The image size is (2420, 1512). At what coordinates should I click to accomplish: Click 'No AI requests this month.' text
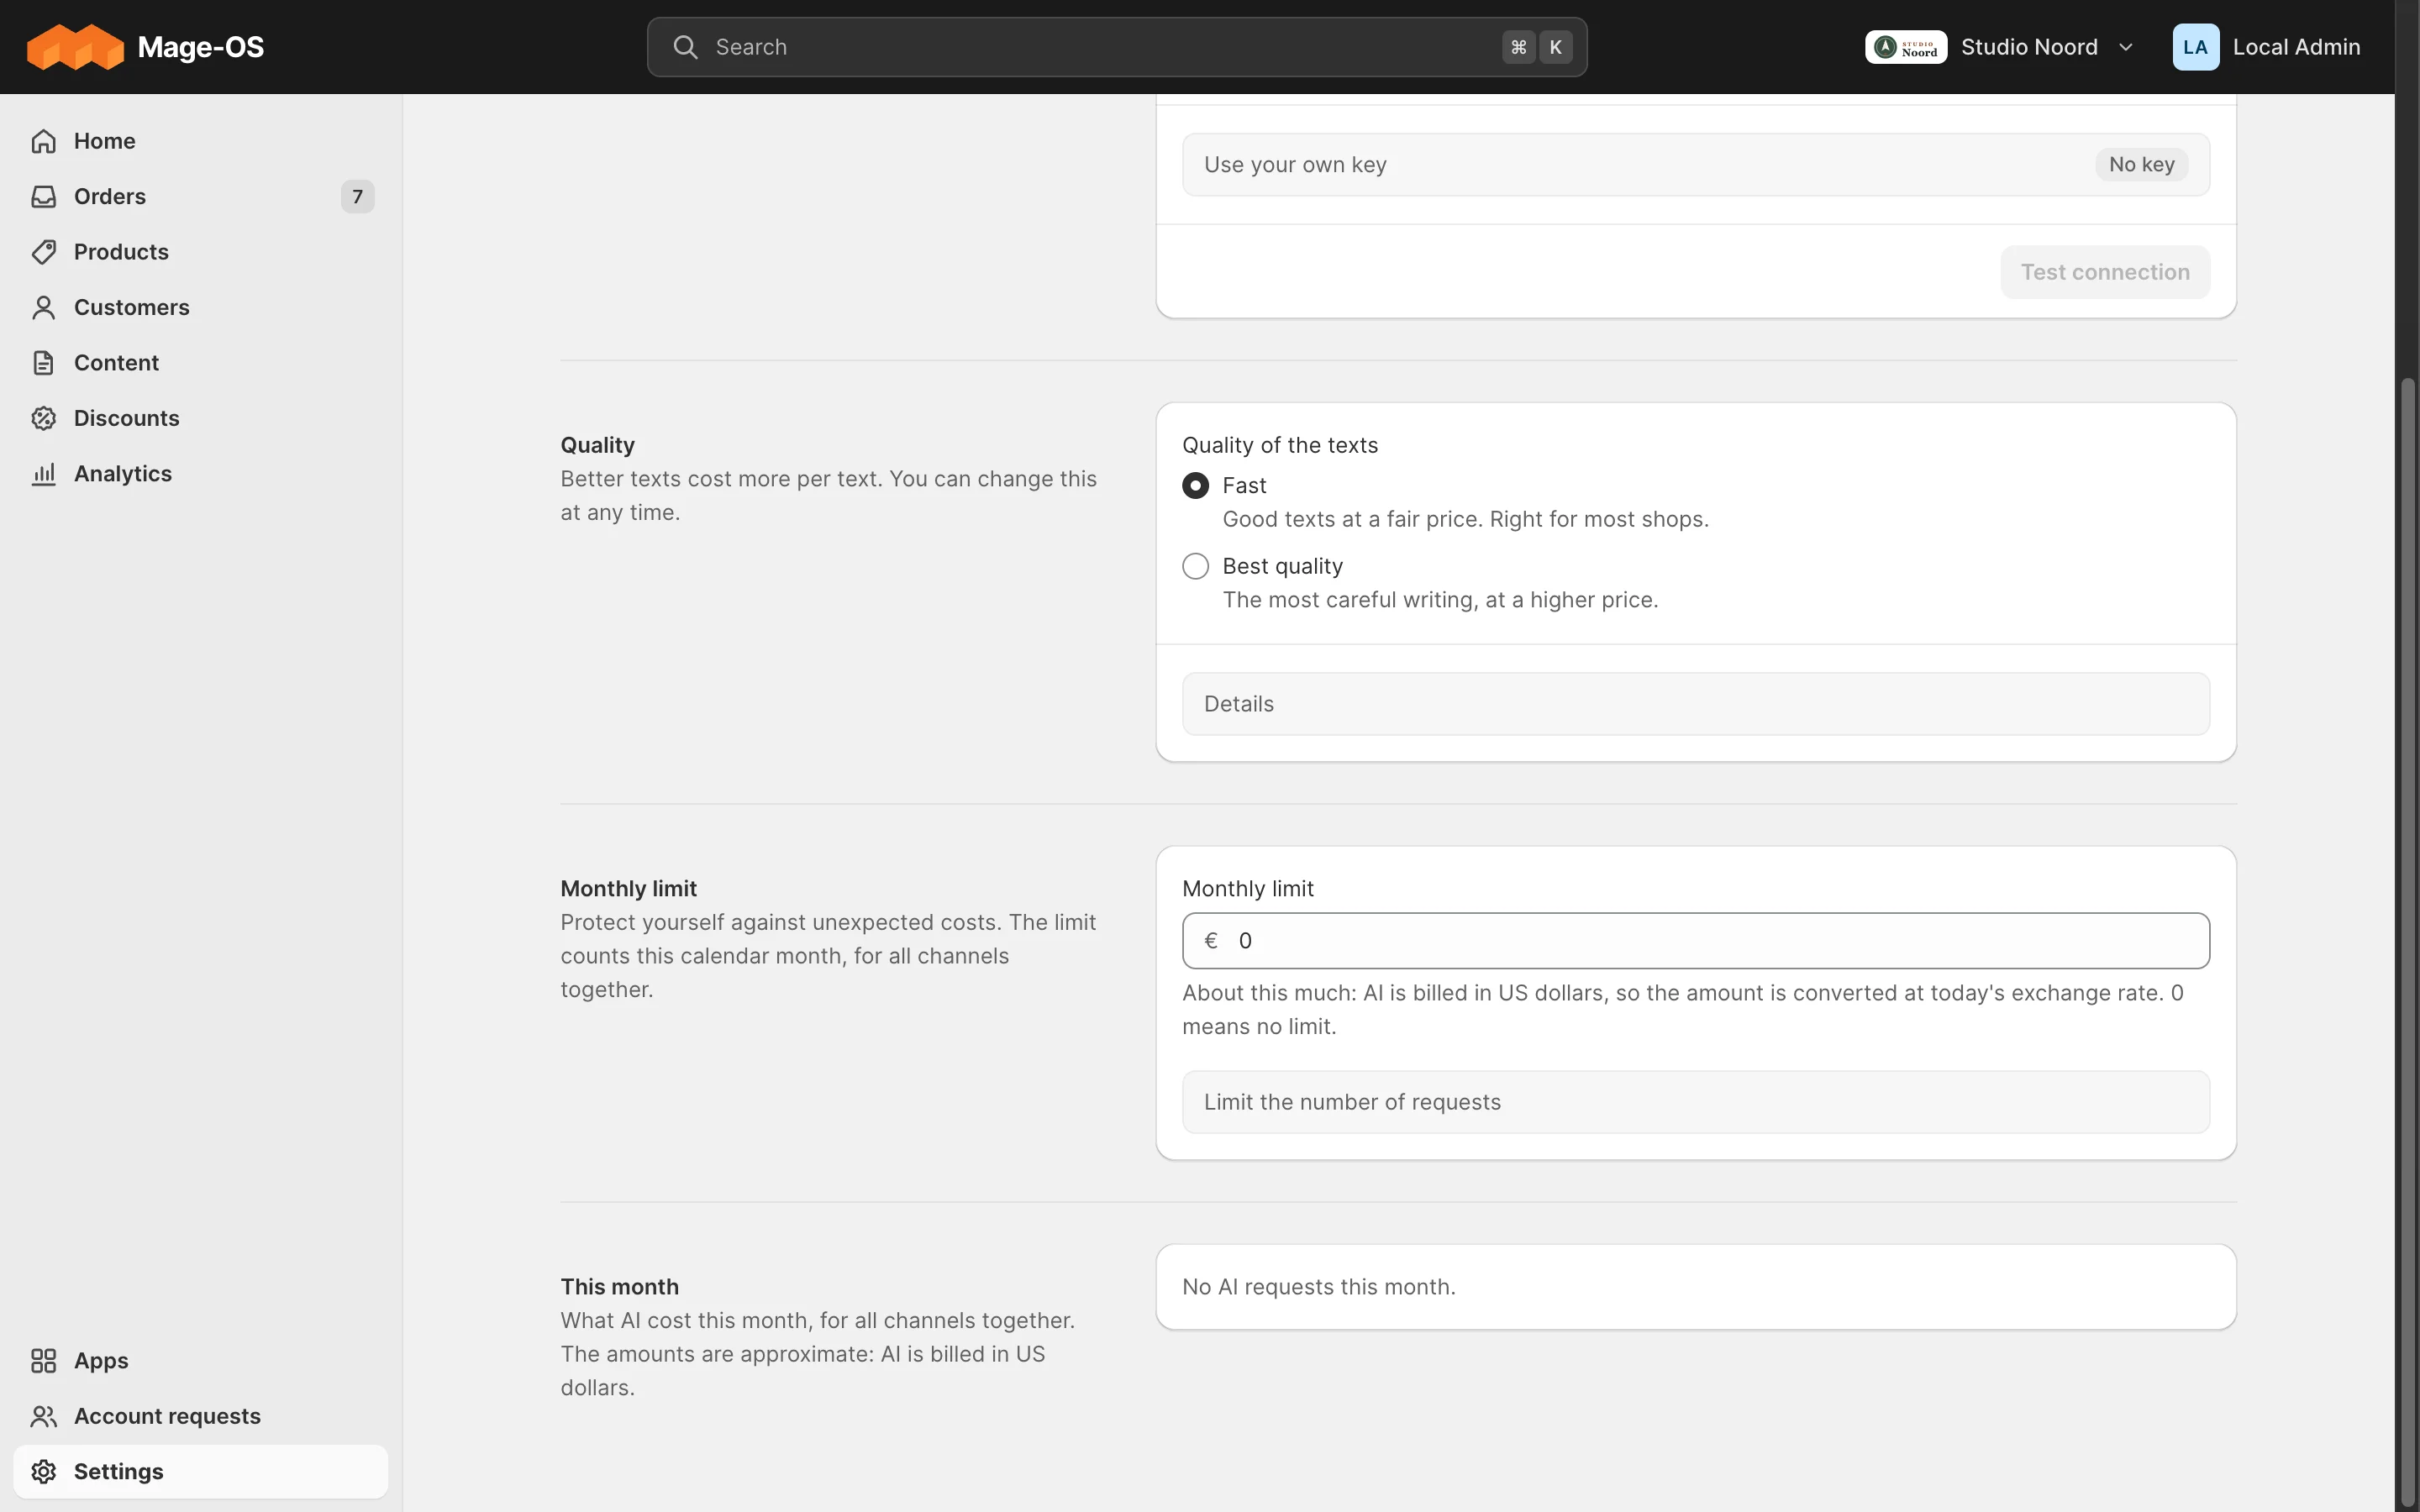coord(1318,1287)
